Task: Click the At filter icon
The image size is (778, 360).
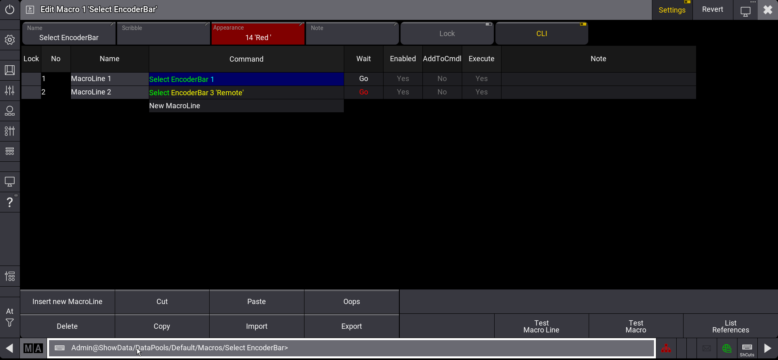Action: 10,317
